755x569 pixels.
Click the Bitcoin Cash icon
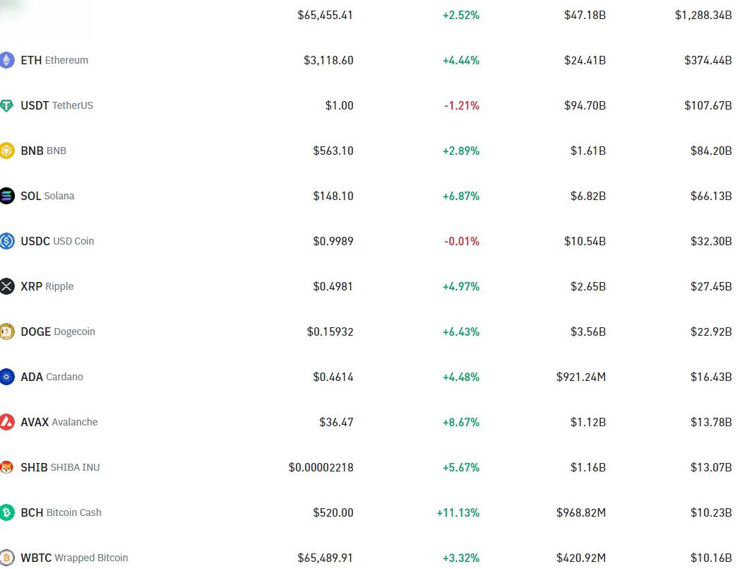pos(7,512)
